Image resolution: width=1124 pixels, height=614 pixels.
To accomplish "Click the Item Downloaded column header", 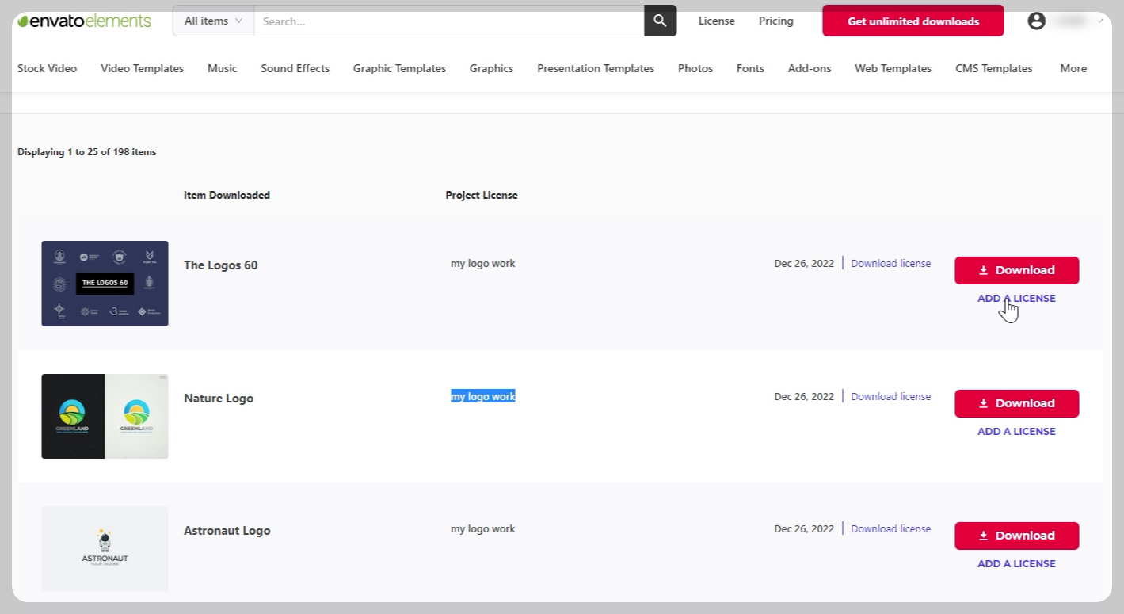I will [227, 195].
